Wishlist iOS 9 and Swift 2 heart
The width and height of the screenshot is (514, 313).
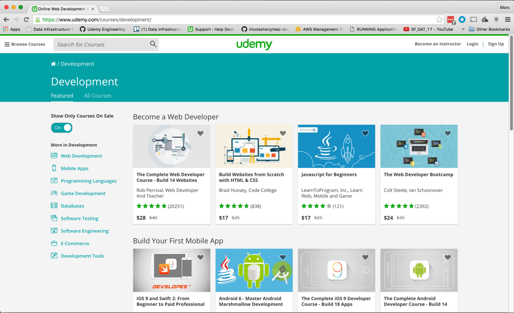pyautogui.click(x=201, y=257)
